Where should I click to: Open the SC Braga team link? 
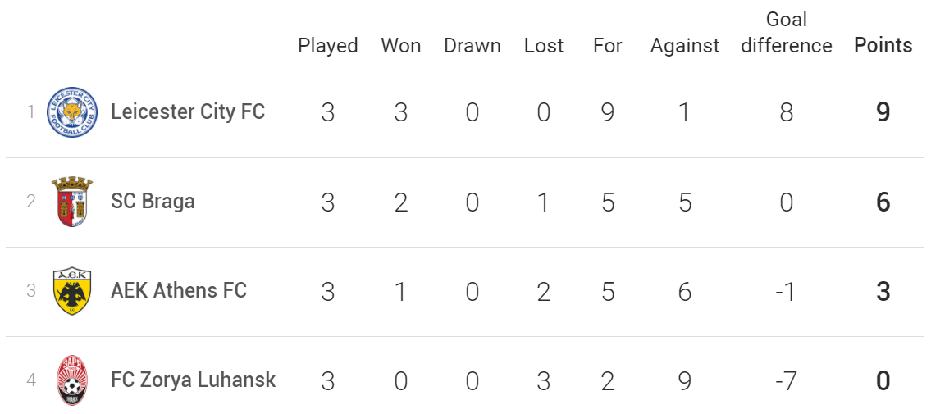153,201
